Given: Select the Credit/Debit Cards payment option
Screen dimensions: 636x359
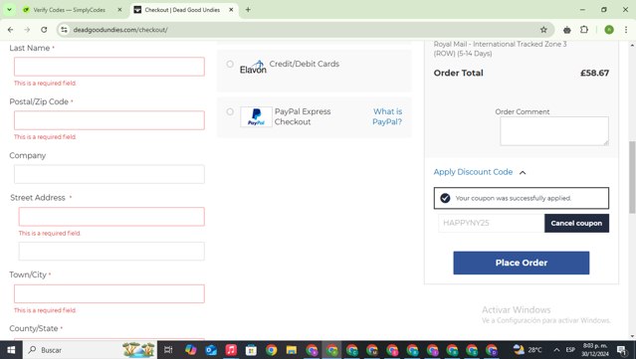Looking at the screenshot, I should click(x=230, y=64).
